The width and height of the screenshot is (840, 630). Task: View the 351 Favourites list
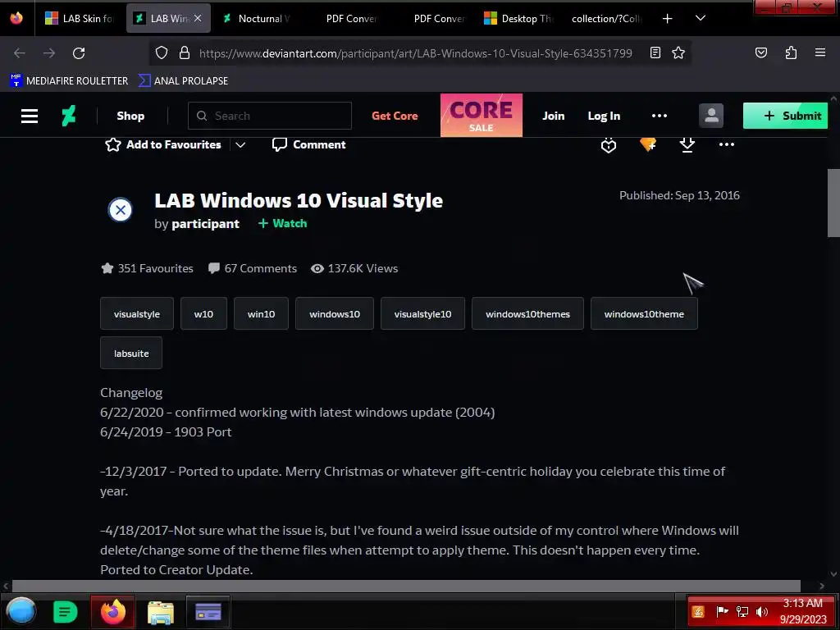tap(148, 268)
